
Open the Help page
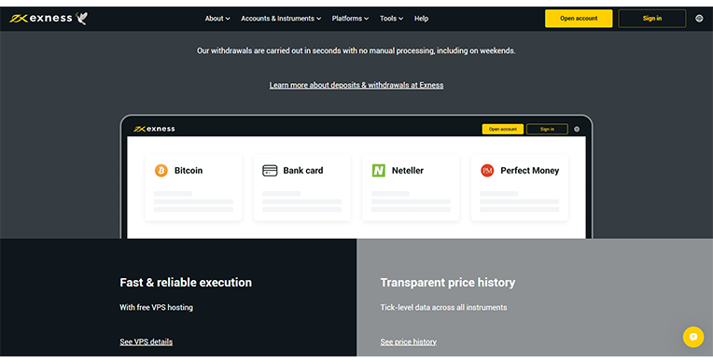tap(421, 19)
